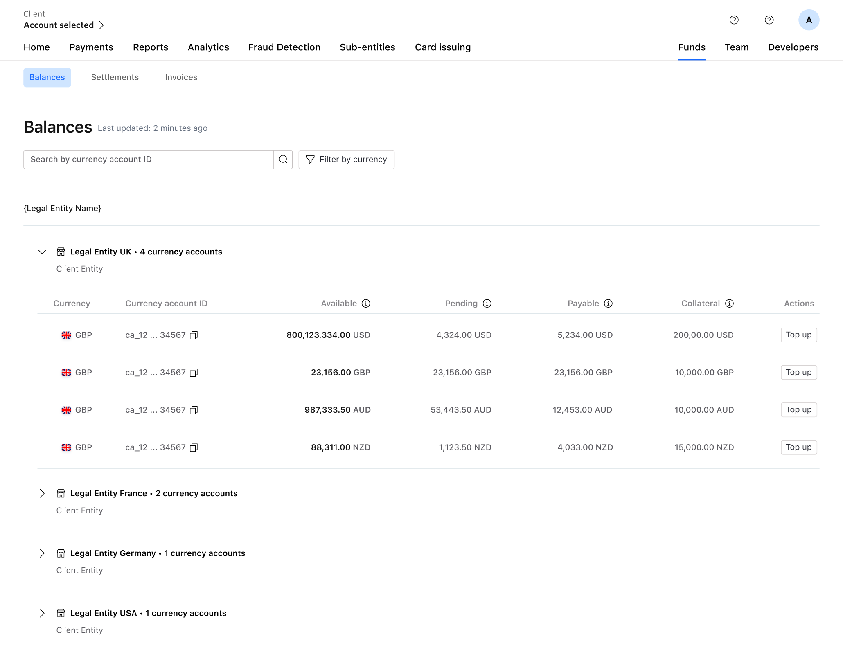Open the Filter by currency dropdown

click(346, 160)
